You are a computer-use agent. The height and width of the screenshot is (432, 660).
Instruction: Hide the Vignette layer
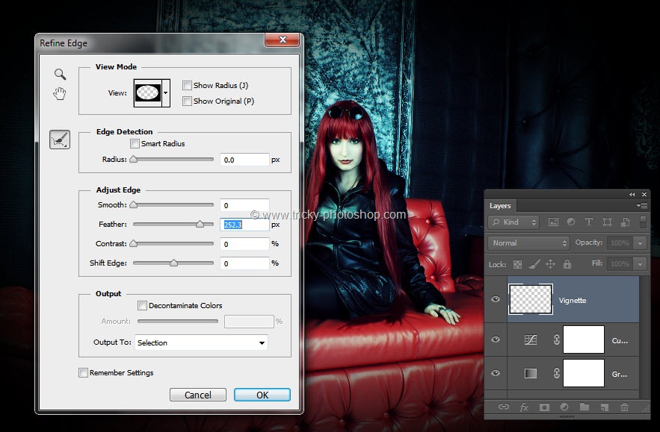pyautogui.click(x=495, y=300)
